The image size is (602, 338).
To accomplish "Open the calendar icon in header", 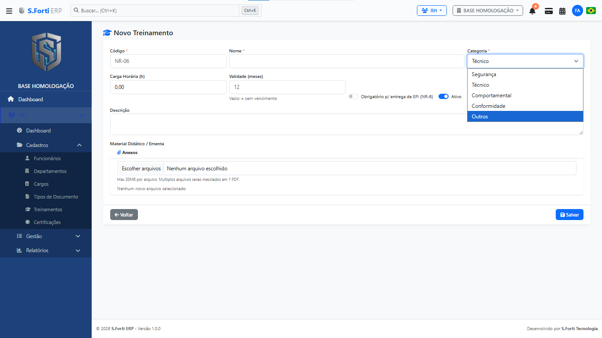I will [x=562, y=11].
